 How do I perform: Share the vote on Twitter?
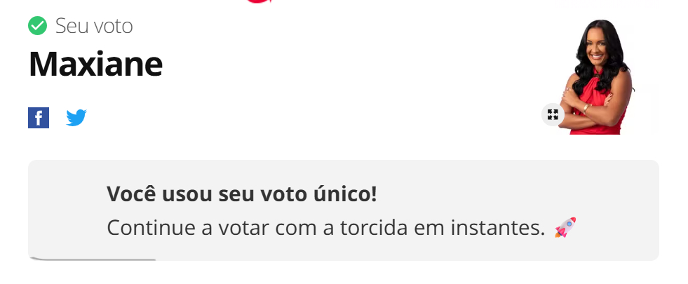[76, 118]
